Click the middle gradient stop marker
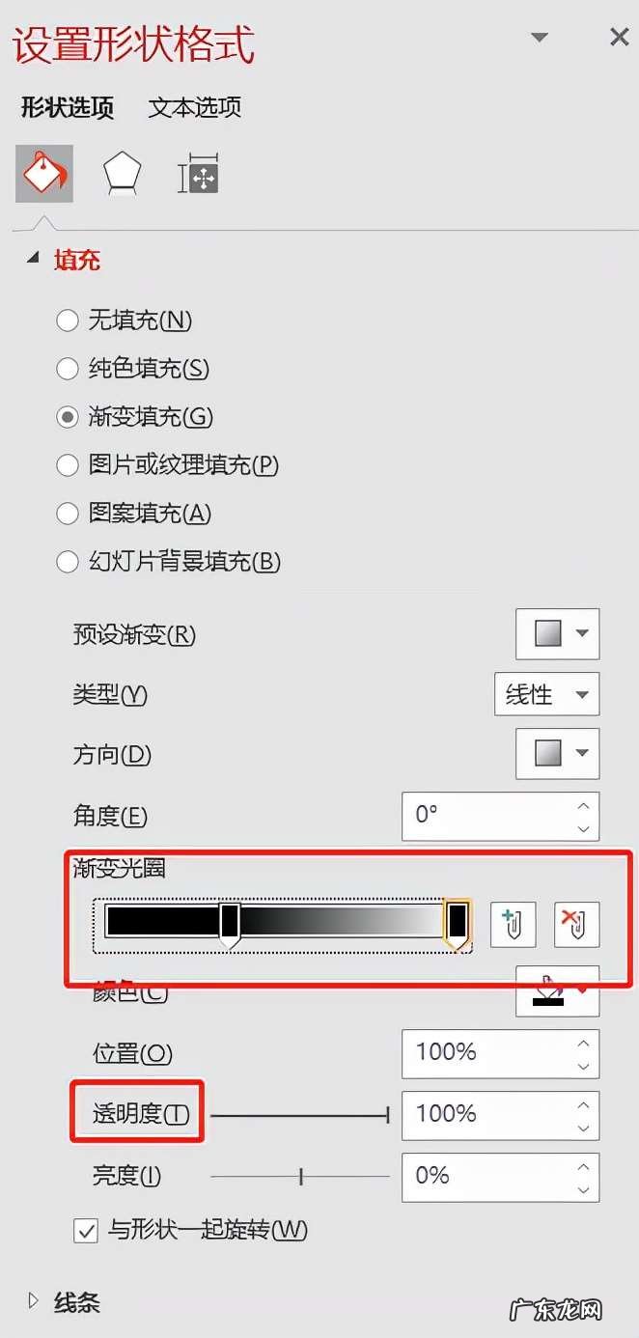This screenshot has height=1338, width=639. tap(230, 925)
